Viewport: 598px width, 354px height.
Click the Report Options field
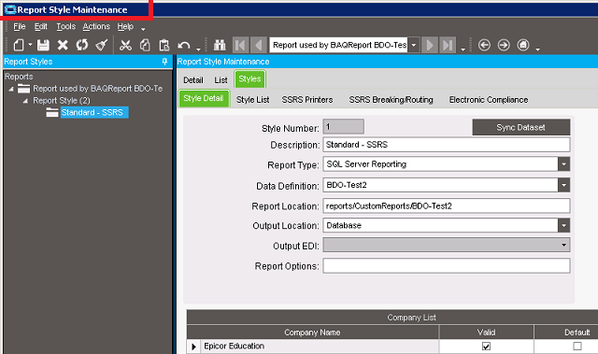coord(447,265)
